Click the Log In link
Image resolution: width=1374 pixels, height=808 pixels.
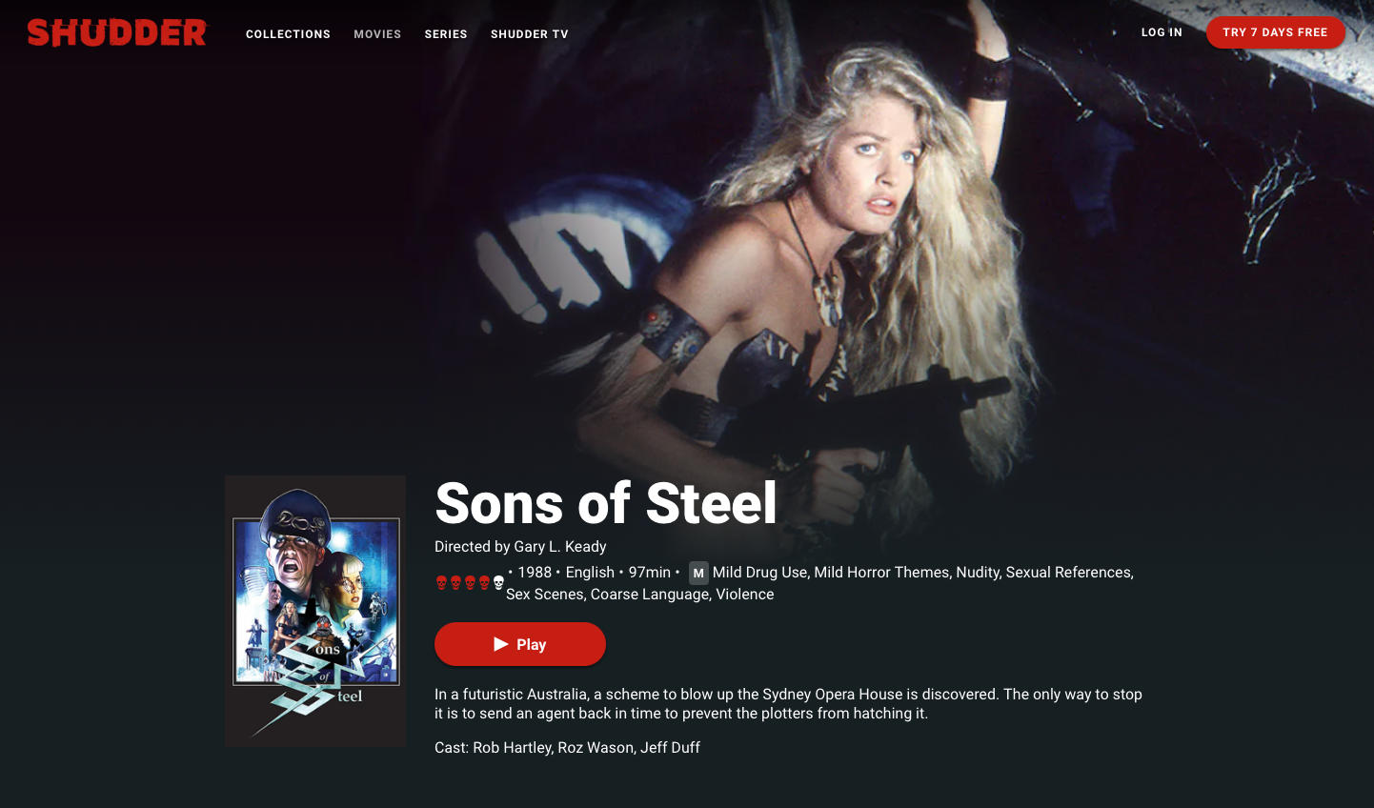[x=1162, y=32]
